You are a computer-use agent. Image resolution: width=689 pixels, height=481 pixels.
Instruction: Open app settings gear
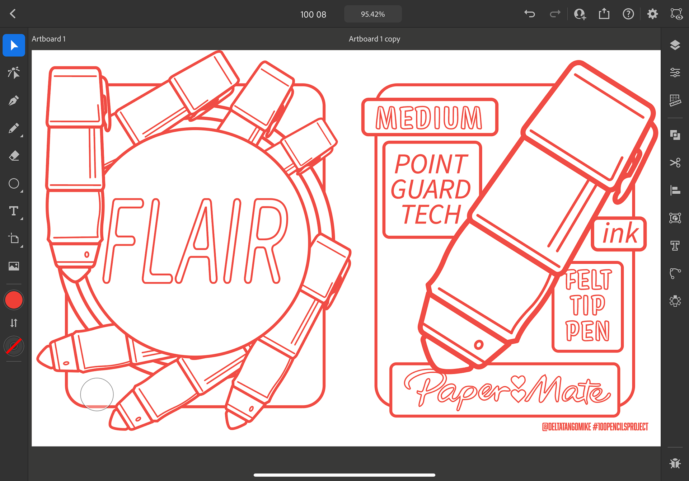pyautogui.click(x=652, y=14)
